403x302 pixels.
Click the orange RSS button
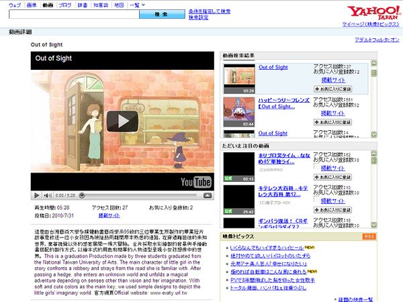pos(369,236)
